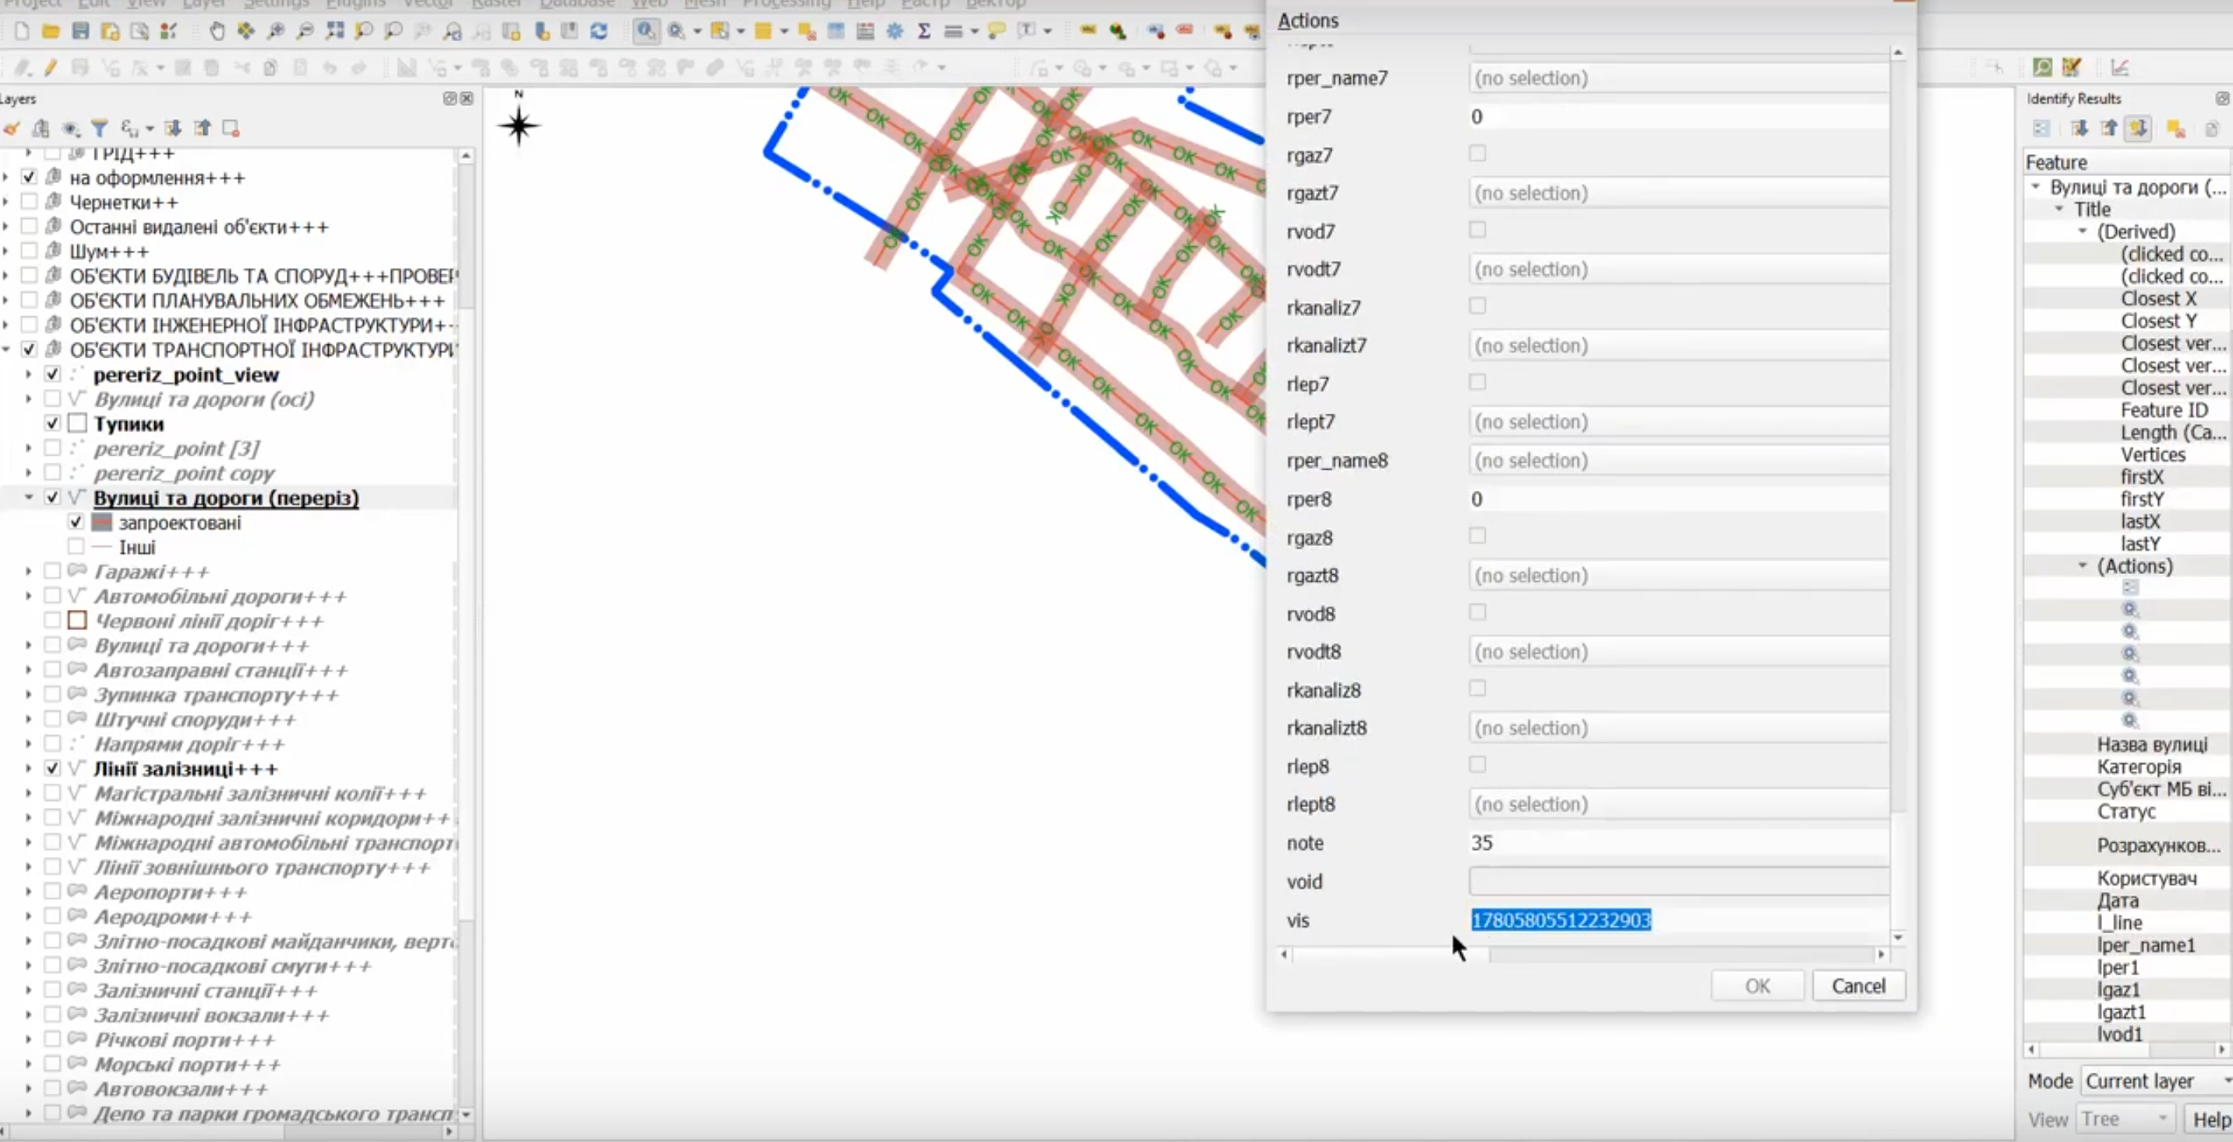This screenshot has height=1142, width=2233.
Task: Click the New Project icon
Action: tap(22, 32)
